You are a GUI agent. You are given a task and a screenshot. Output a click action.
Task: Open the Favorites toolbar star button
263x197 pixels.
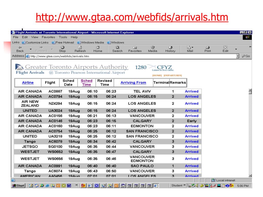coord(135,49)
